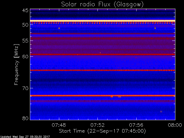Click the 50 frequency axis label
Image resolution: width=184 pixels, height=138 pixels.
click(25, 25)
